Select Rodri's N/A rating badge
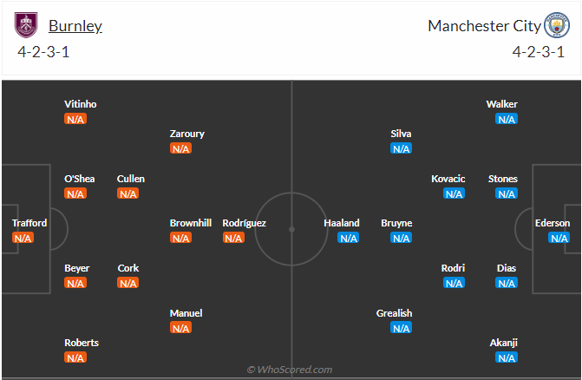This screenshot has height=380, width=582. point(454,283)
